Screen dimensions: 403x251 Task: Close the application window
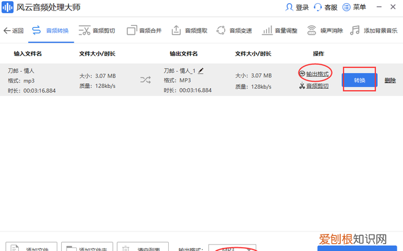tap(393, 7)
